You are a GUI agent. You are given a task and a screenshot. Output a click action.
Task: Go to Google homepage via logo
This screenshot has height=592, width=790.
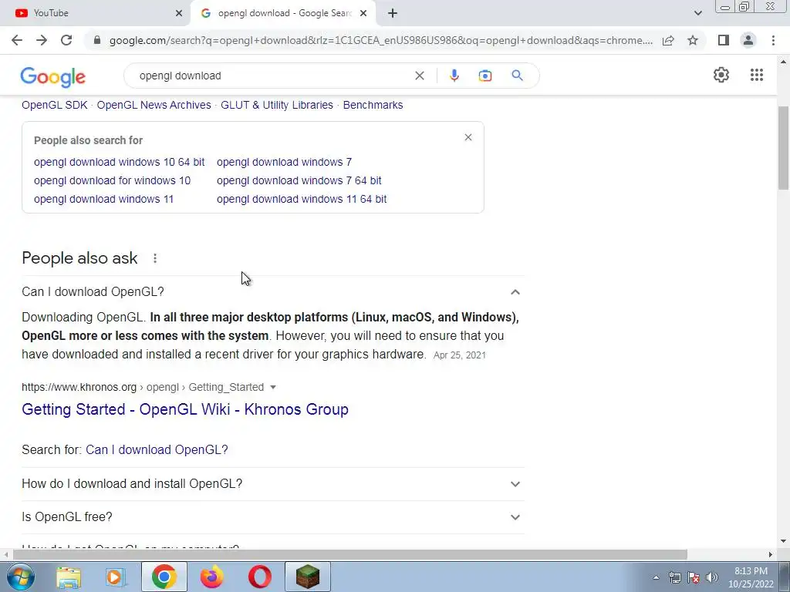(x=53, y=76)
